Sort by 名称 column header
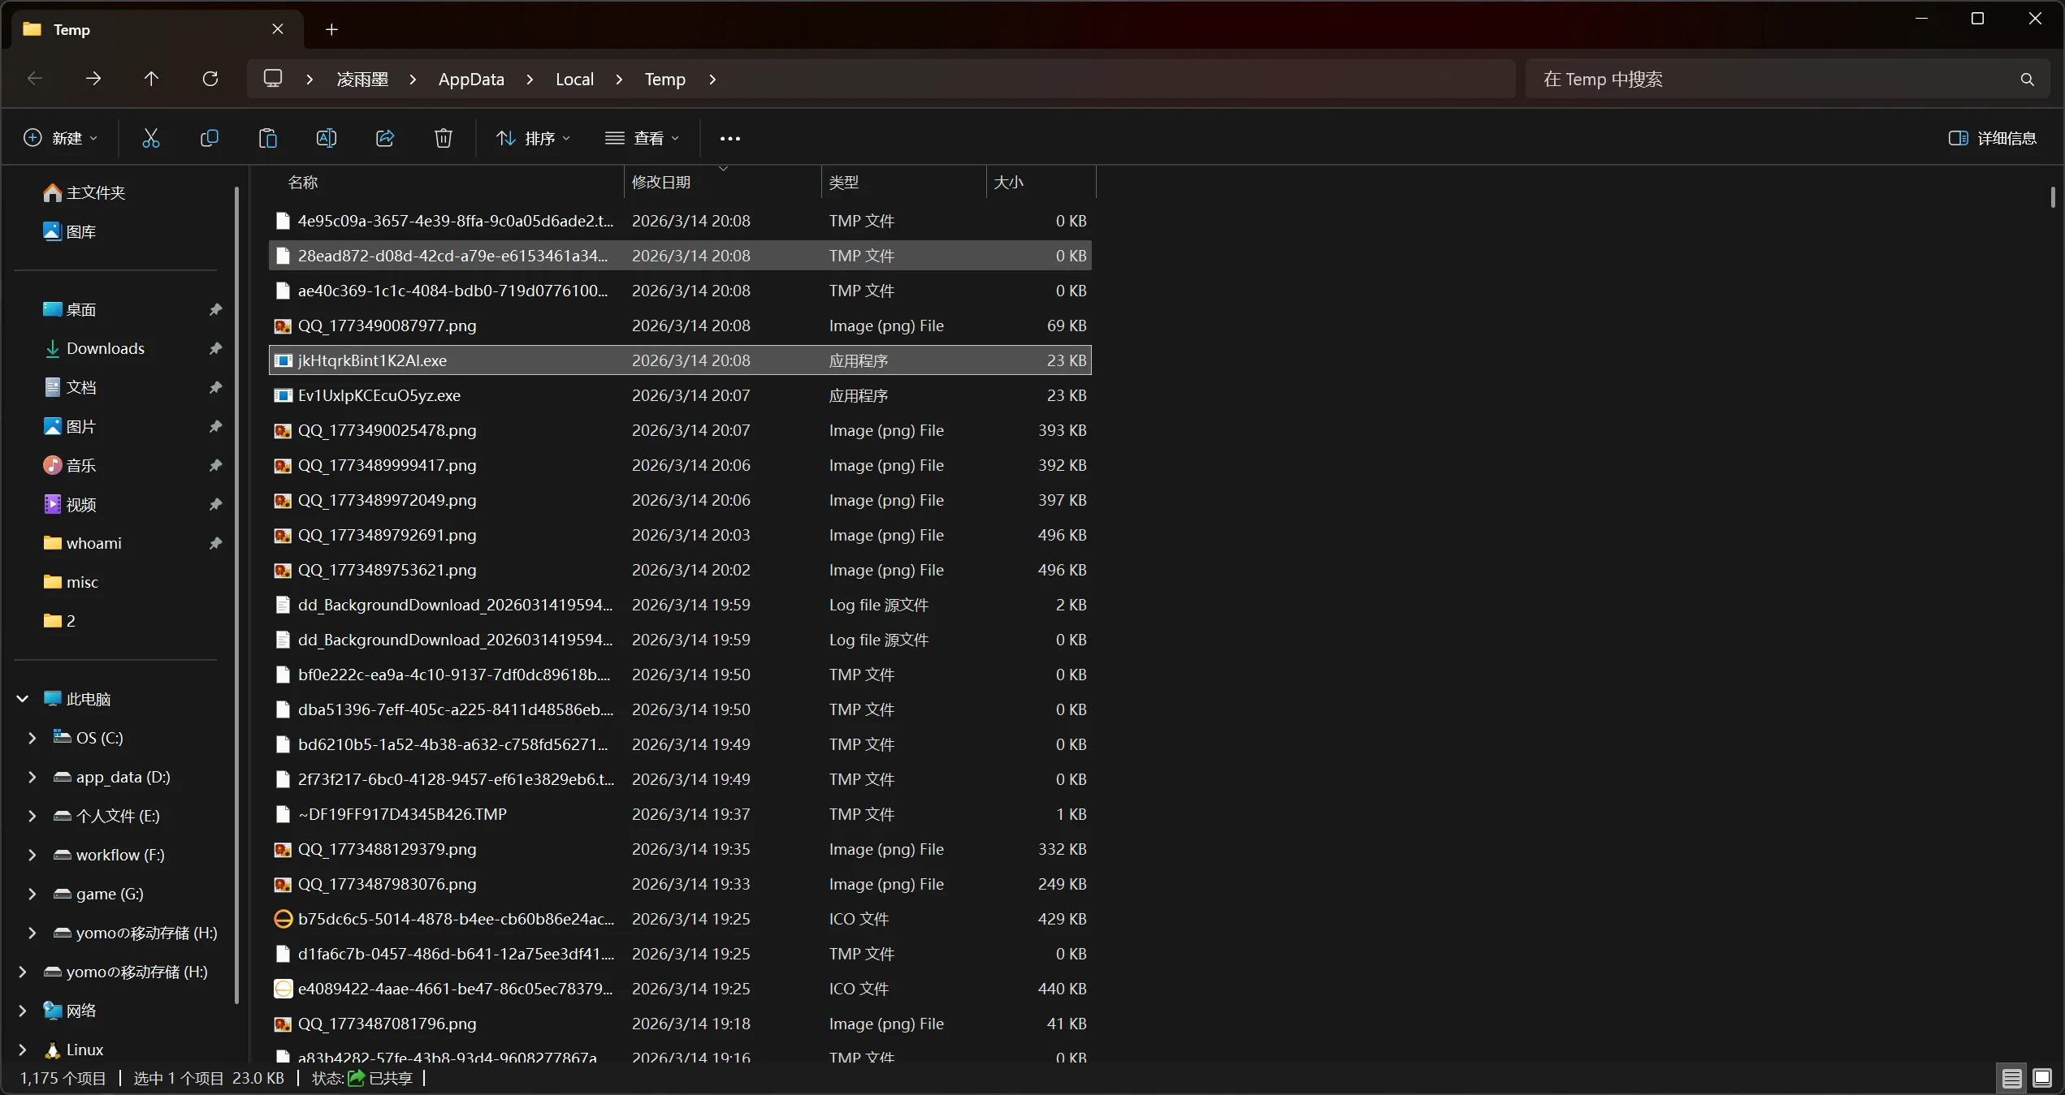This screenshot has width=2065, height=1095. pos(447,182)
